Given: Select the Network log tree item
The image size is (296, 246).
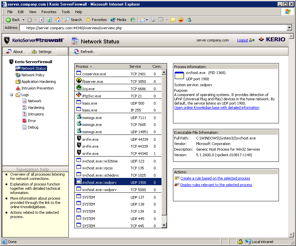Looking at the screenshot, I should (35, 101).
